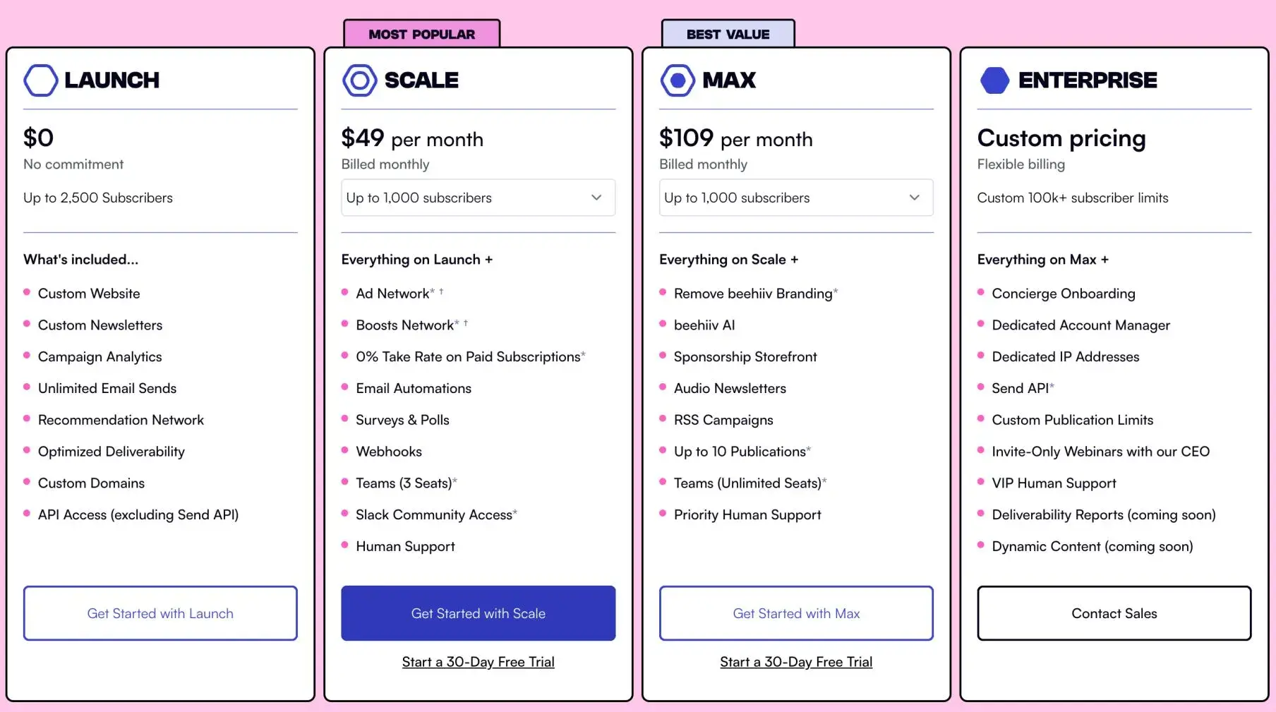
Task: Click the $49 per month price
Action: 412,138
